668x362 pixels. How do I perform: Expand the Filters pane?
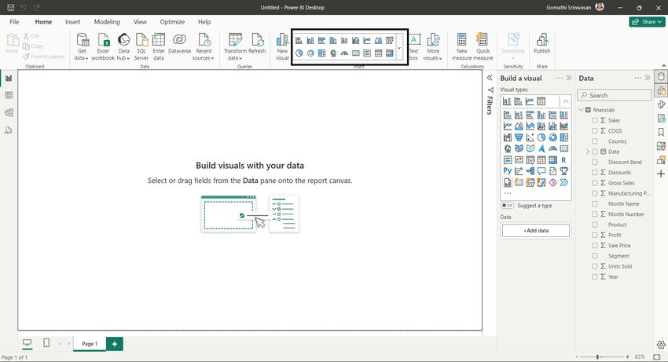[490, 78]
